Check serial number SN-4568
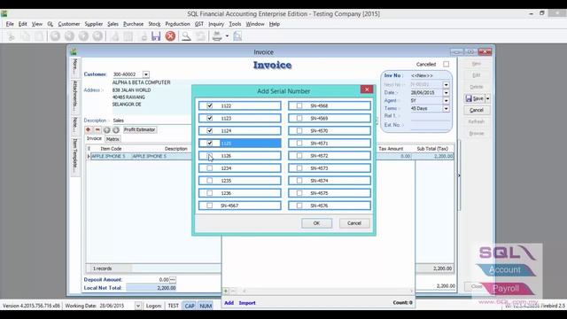Screen dimensions: 567x319 point(299,105)
